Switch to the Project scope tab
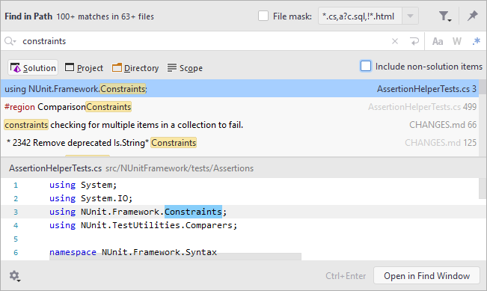487x291 pixels. 84,68
